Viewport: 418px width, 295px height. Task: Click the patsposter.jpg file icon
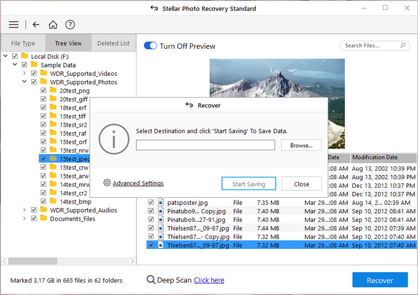(x=161, y=202)
